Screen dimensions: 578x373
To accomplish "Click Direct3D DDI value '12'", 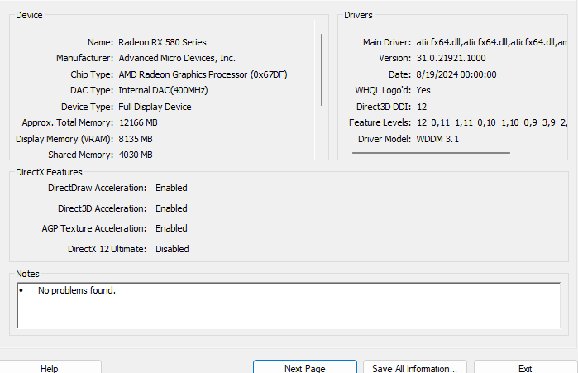I will [x=422, y=107].
